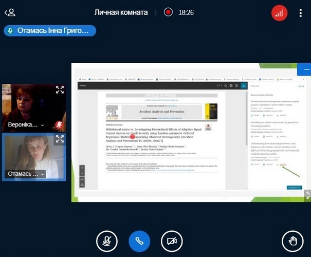
Task: Select Отамась's webcam video tile
Action: 31,153
